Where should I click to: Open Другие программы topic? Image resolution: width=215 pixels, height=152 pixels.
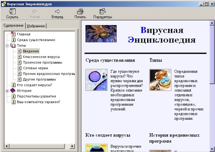click(39, 80)
